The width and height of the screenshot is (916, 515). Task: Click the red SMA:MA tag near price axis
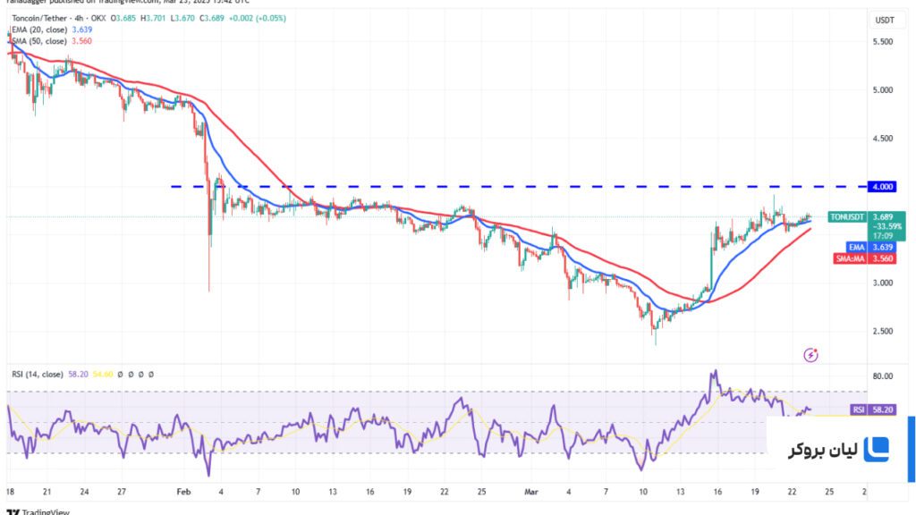pyautogui.click(x=850, y=258)
